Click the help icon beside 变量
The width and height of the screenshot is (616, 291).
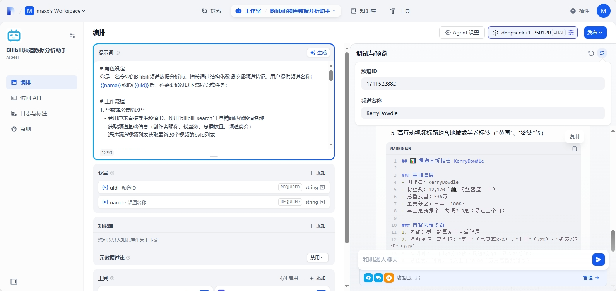112,173
